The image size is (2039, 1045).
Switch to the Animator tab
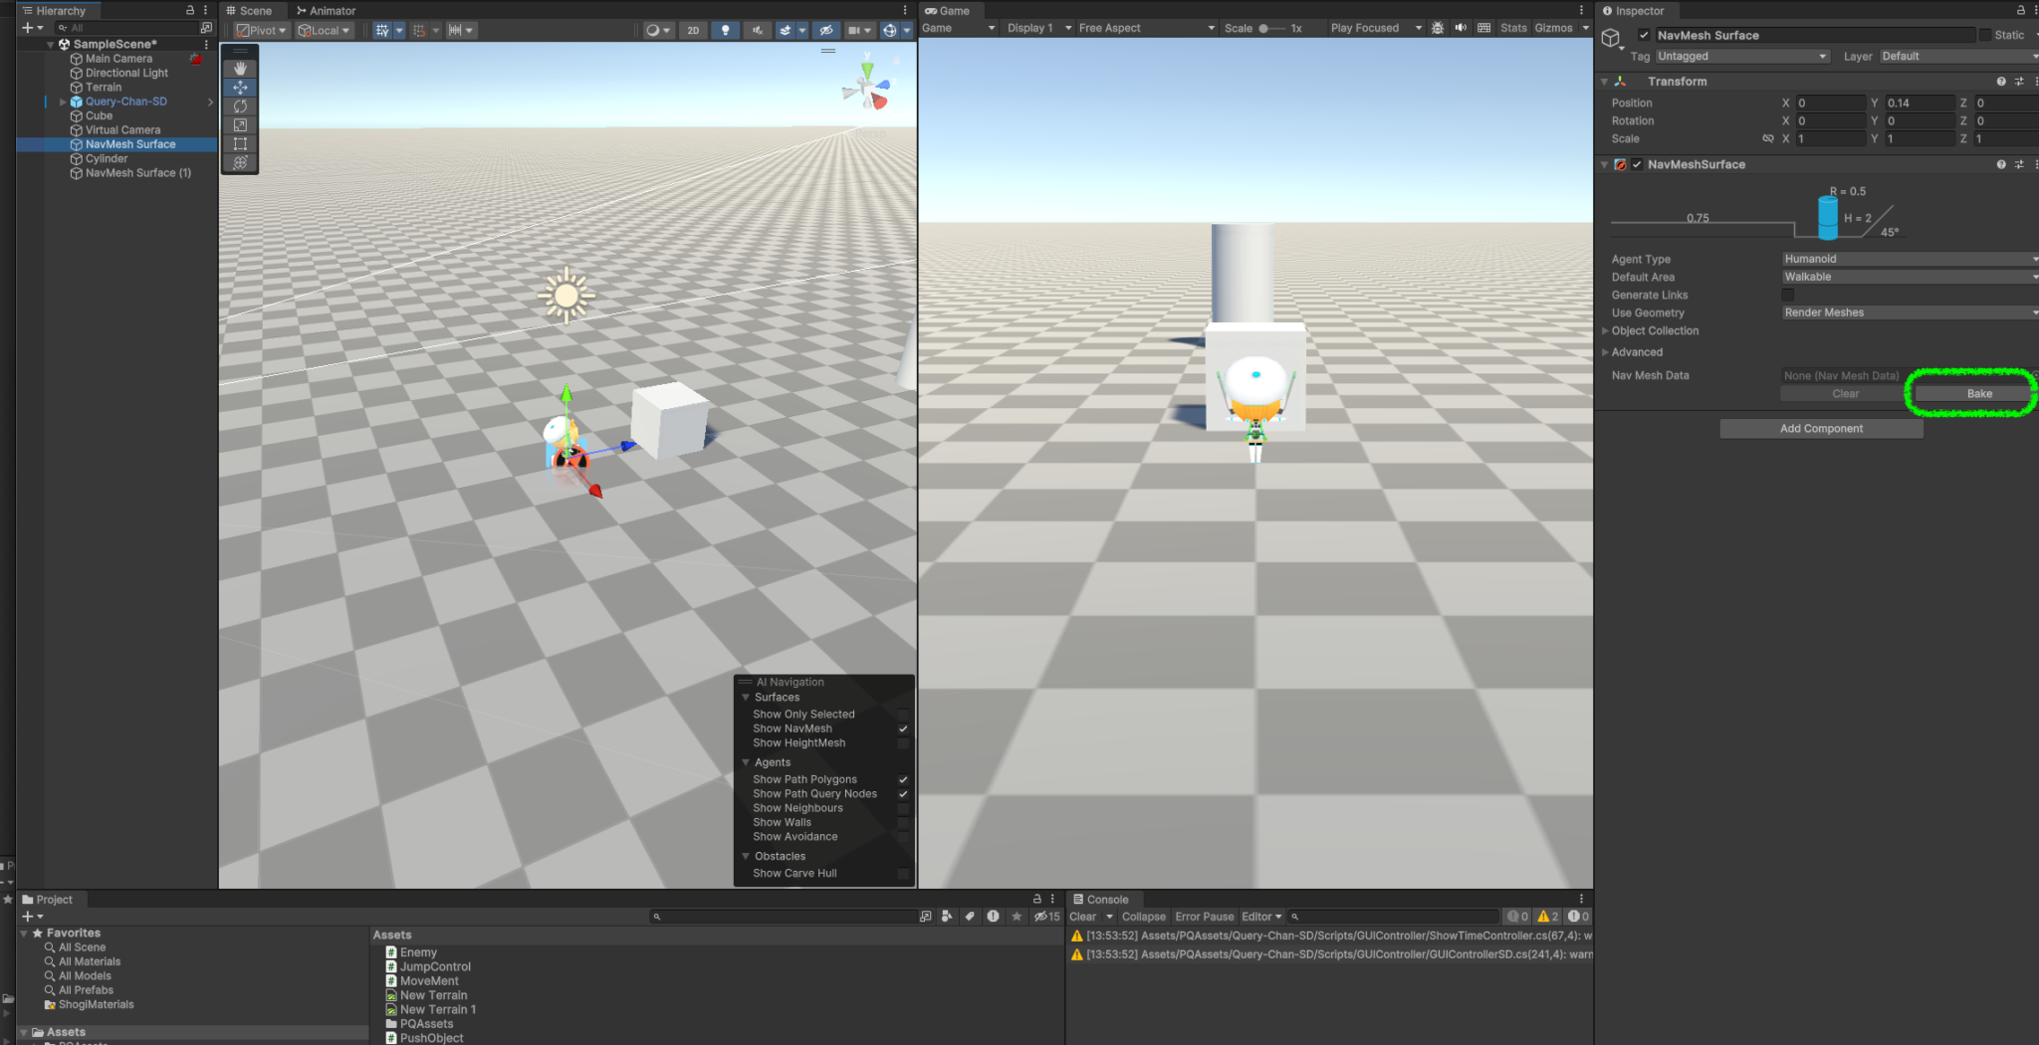pos(326,10)
